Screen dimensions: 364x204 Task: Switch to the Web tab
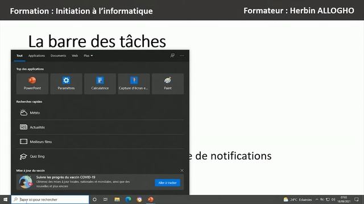click(x=75, y=56)
